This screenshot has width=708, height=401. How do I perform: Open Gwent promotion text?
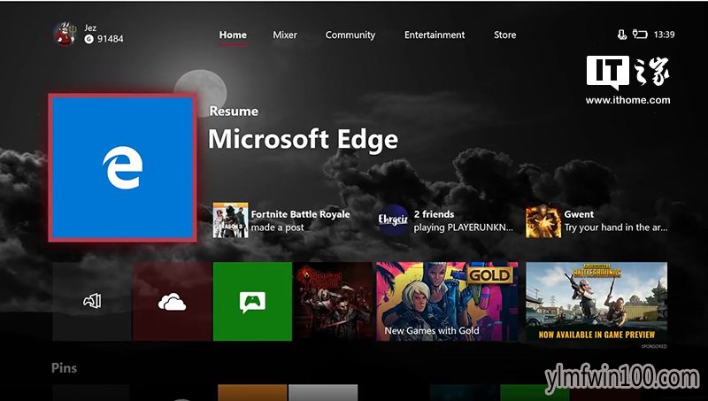[615, 220]
